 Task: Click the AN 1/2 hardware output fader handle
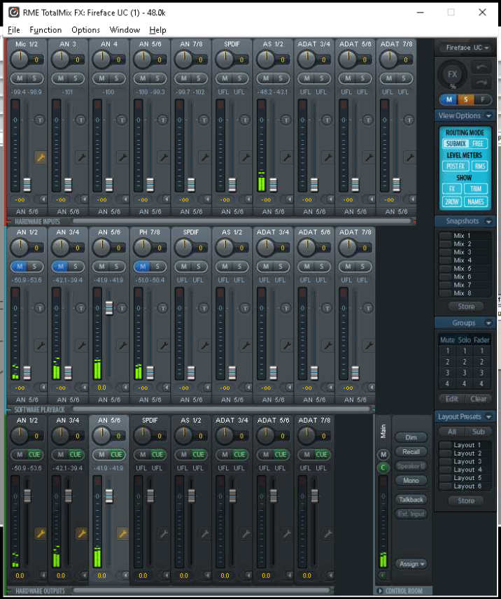coord(27,496)
